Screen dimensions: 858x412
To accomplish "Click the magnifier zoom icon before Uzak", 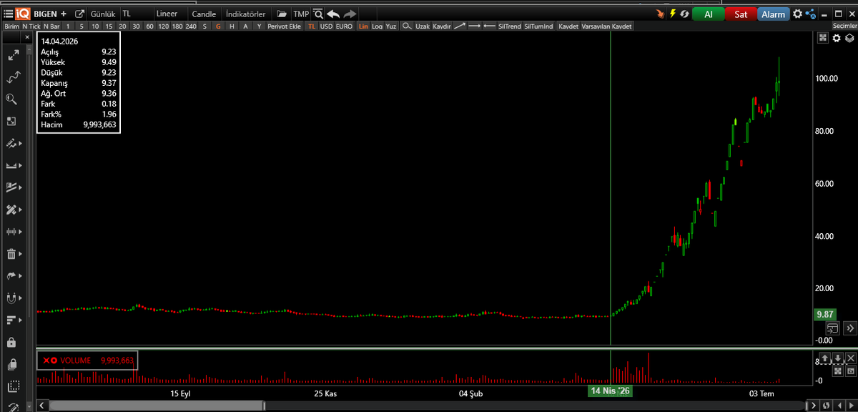I will (x=407, y=26).
